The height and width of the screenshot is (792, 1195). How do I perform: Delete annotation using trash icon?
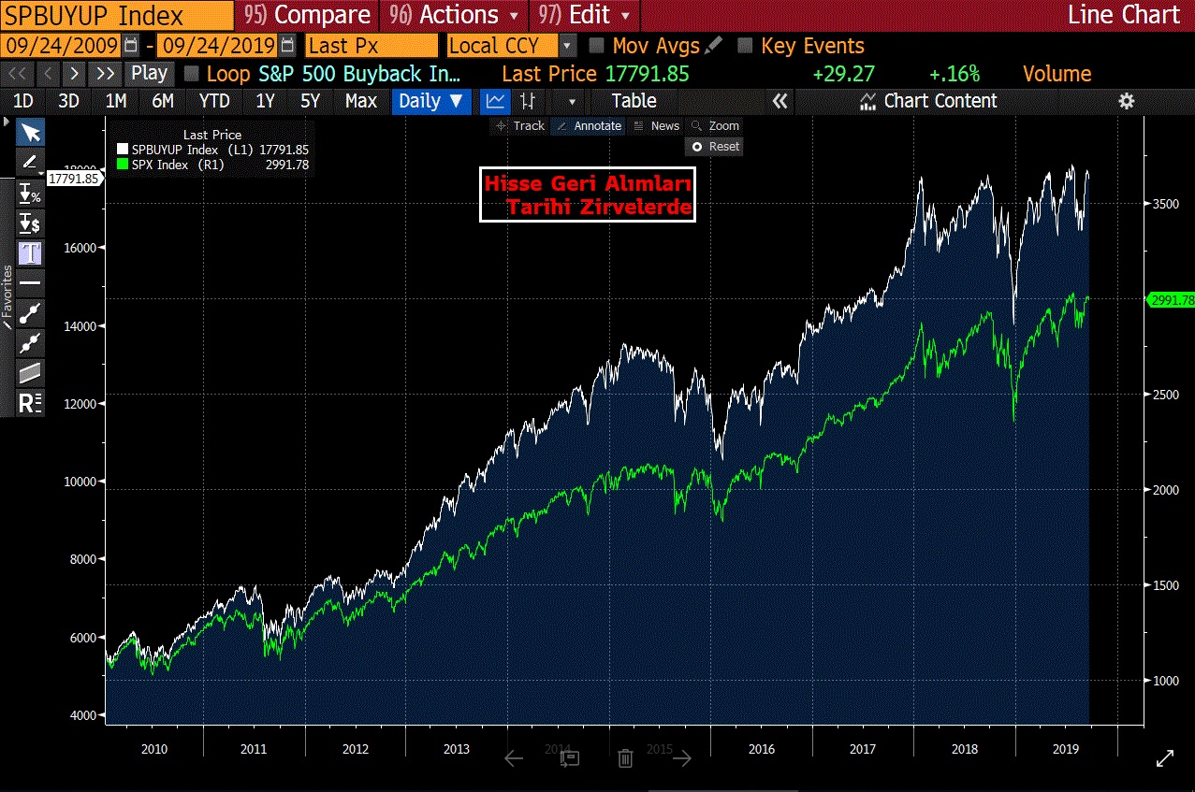pyautogui.click(x=626, y=758)
